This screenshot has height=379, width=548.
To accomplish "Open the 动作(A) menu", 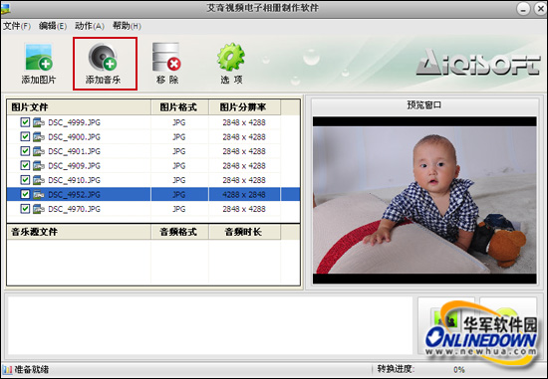I will point(90,26).
